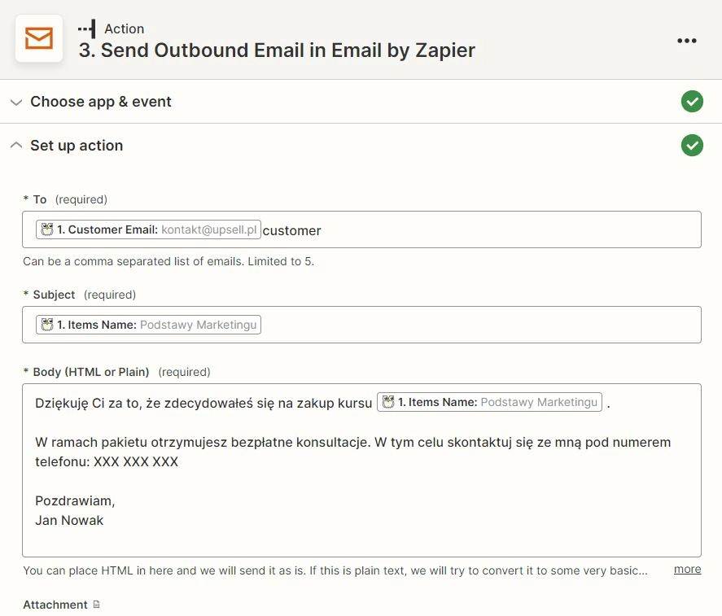
Task: Click the step title Send Outbound Email
Action: tap(277, 50)
